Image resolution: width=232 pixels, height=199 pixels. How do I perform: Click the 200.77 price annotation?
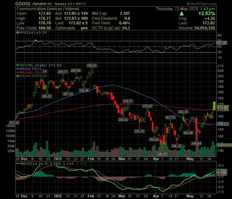[63, 72]
